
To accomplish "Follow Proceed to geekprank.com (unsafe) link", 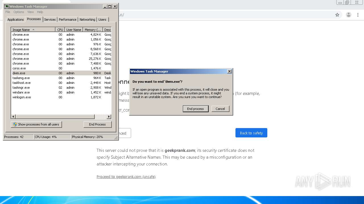I will tap(126, 177).
